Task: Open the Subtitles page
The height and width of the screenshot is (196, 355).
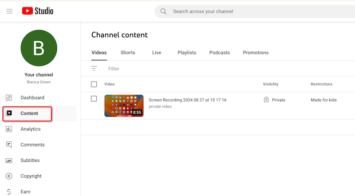Action: tap(30, 161)
